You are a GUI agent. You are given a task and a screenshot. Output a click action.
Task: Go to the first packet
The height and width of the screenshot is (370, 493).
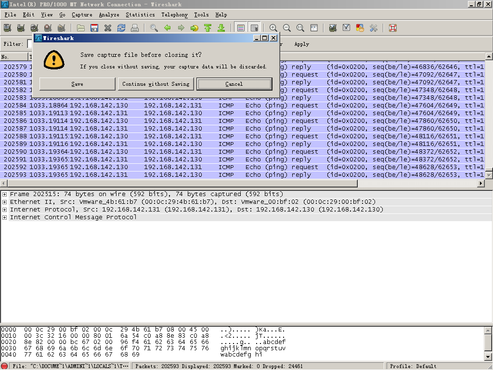pyautogui.click(x=208, y=28)
